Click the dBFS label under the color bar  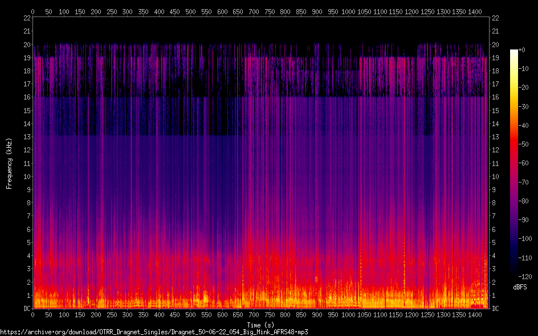[520, 287]
